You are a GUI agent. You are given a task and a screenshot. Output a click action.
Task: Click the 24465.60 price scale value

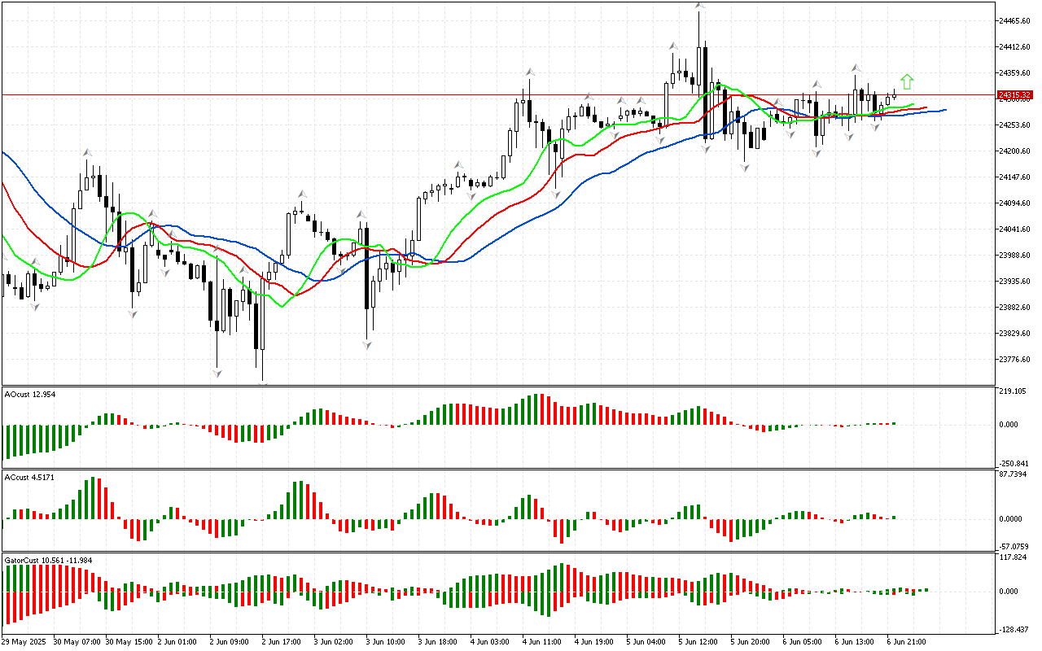(x=1014, y=20)
